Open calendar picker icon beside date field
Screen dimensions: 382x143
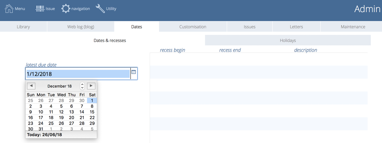[134, 72]
